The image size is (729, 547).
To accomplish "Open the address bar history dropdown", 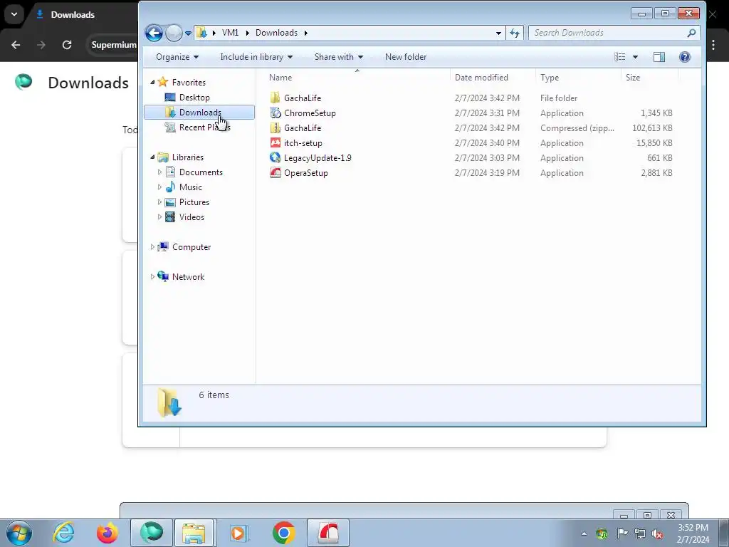I will click(498, 33).
